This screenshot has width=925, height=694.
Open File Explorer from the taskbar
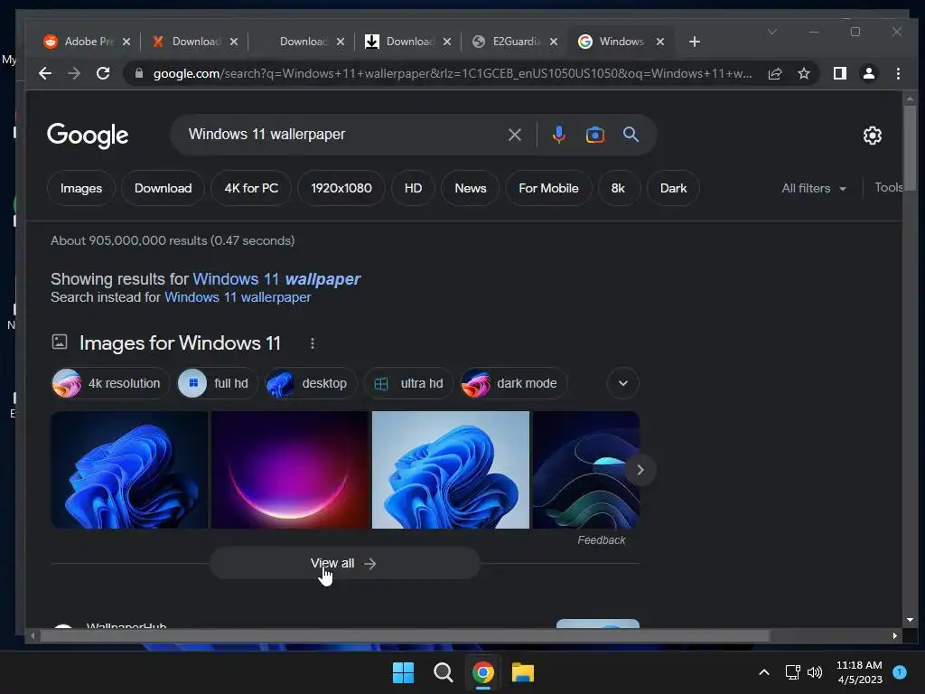[523, 672]
